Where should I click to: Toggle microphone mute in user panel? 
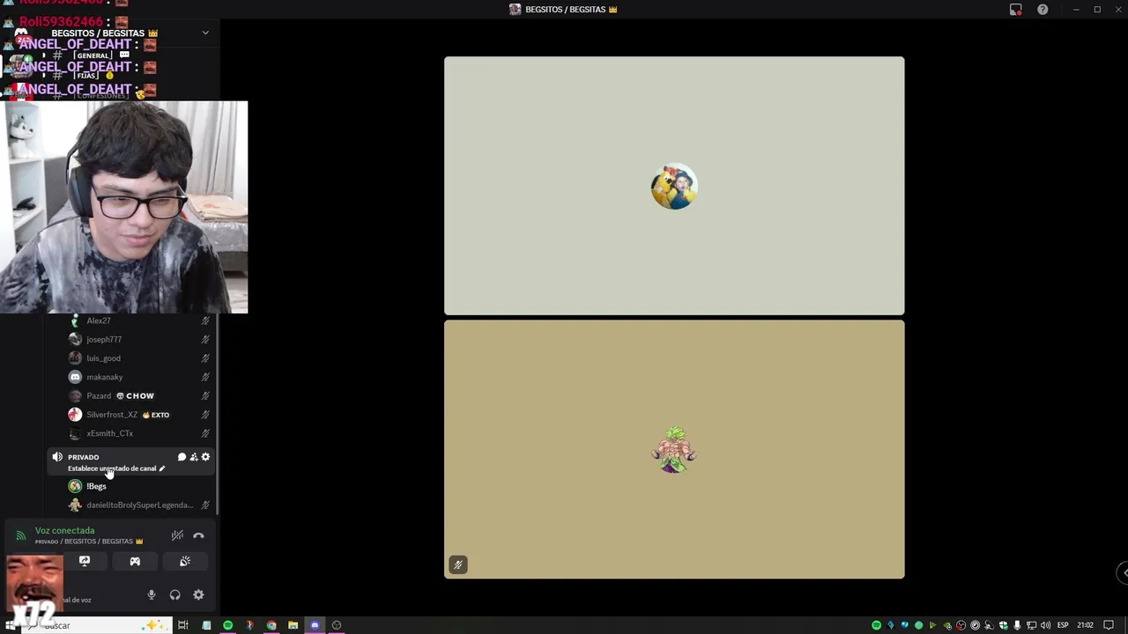click(152, 595)
